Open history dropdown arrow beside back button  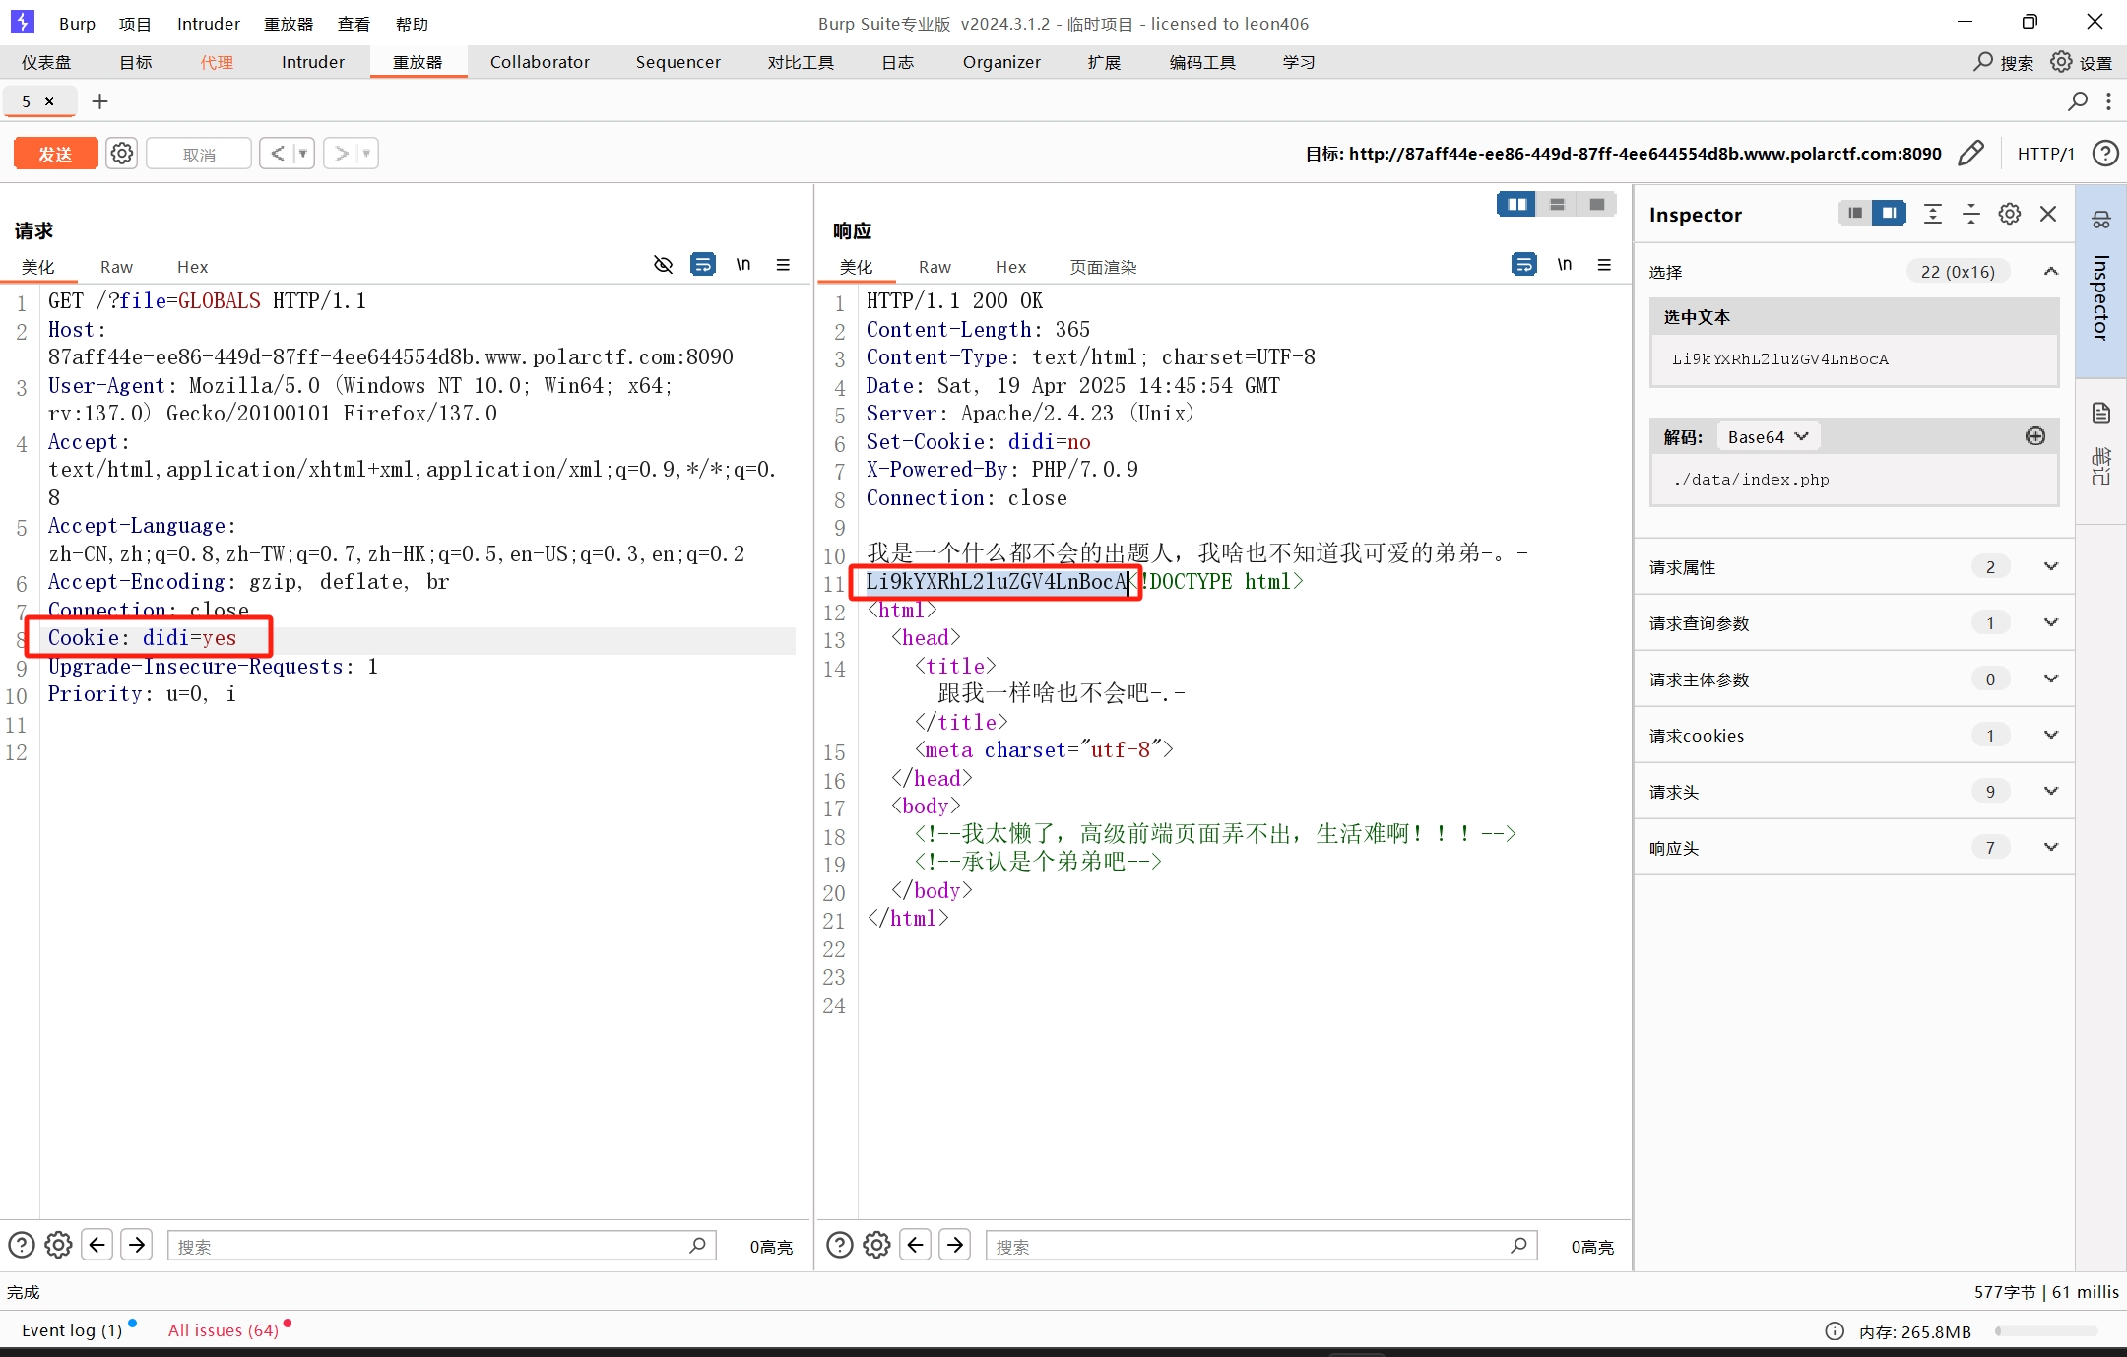click(x=303, y=154)
